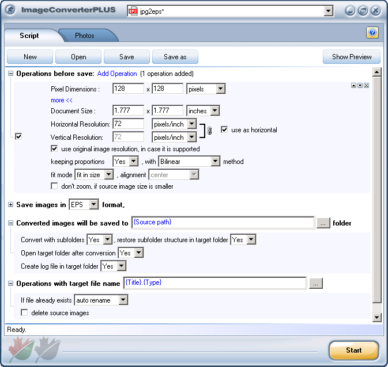This screenshot has width=388, height=367.
Task: Maximize the ImageConverterPlus window
Action: 363,10
